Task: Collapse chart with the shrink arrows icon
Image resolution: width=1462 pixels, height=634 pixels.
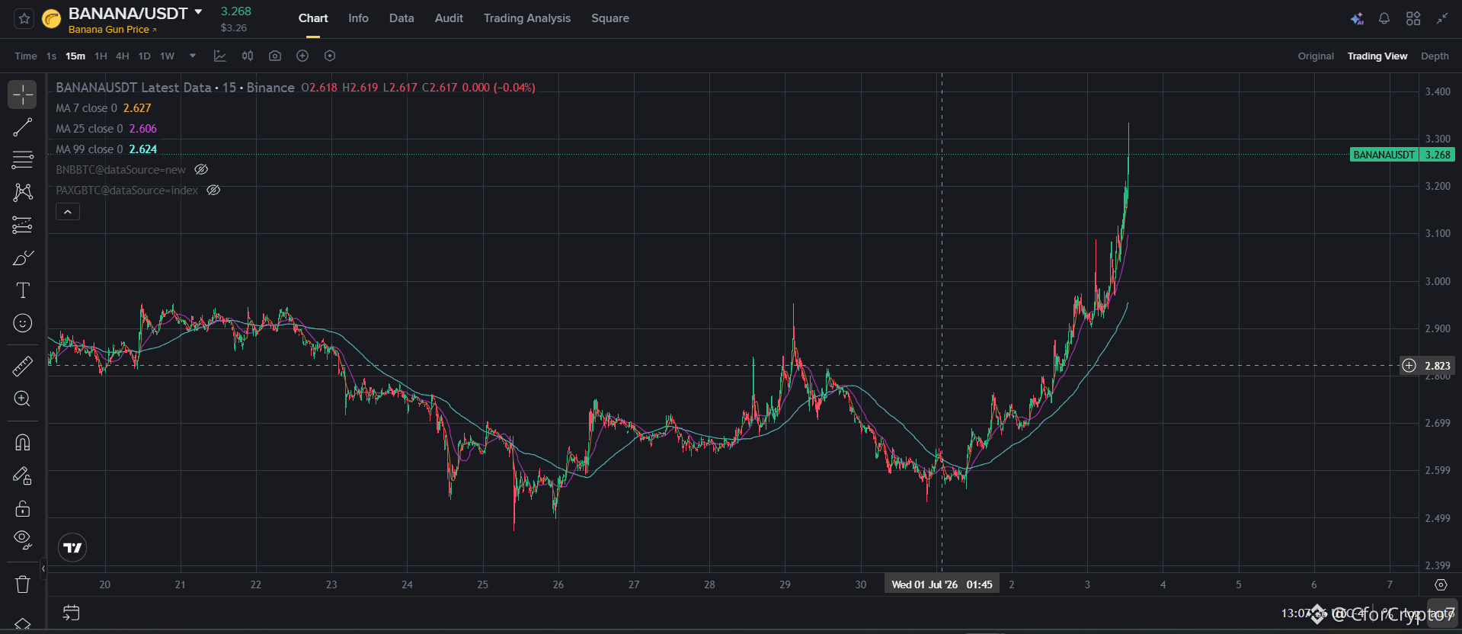Action: [1442, 18]
